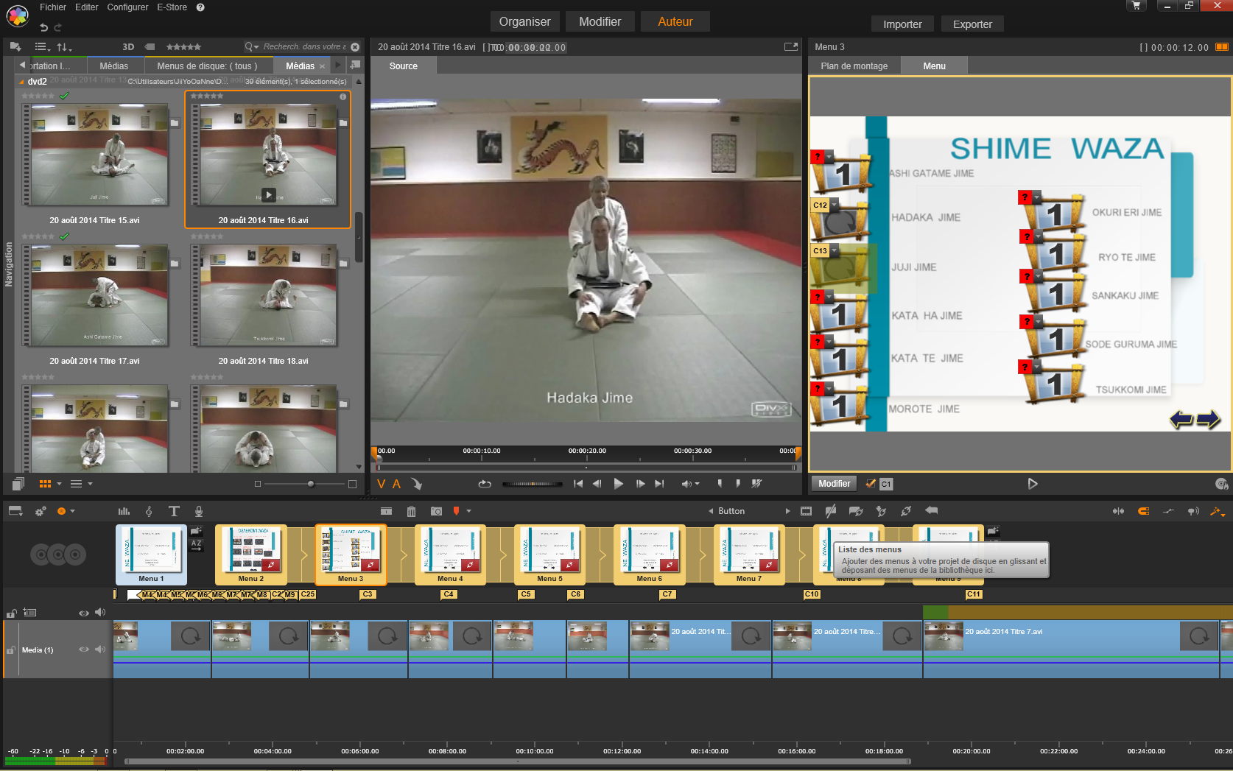Clear mark in/out points

[756, 484]
